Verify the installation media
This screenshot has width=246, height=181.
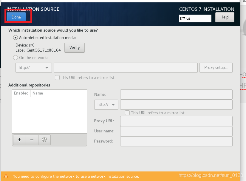point(75,47)
